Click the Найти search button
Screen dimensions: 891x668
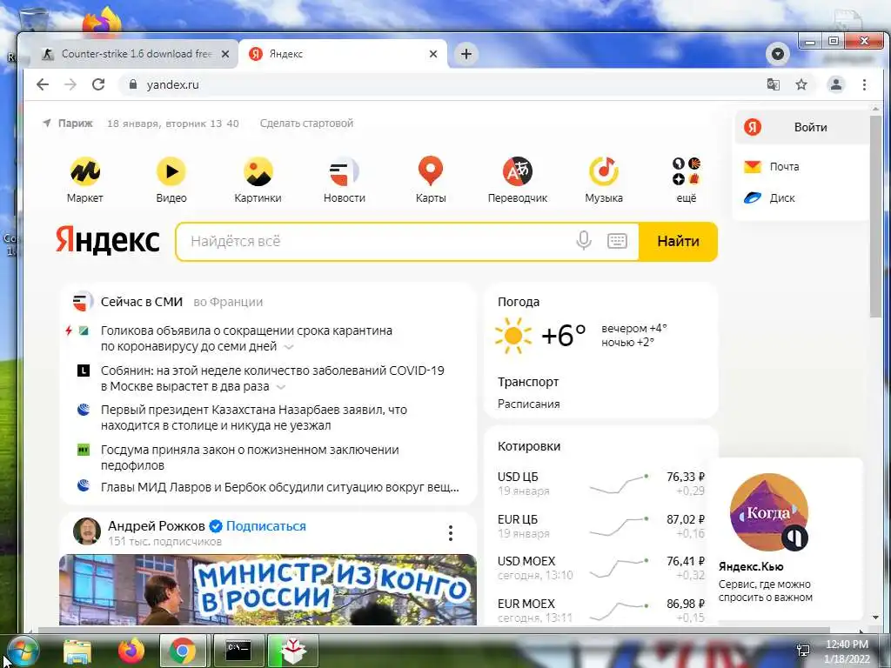[678, 242]
